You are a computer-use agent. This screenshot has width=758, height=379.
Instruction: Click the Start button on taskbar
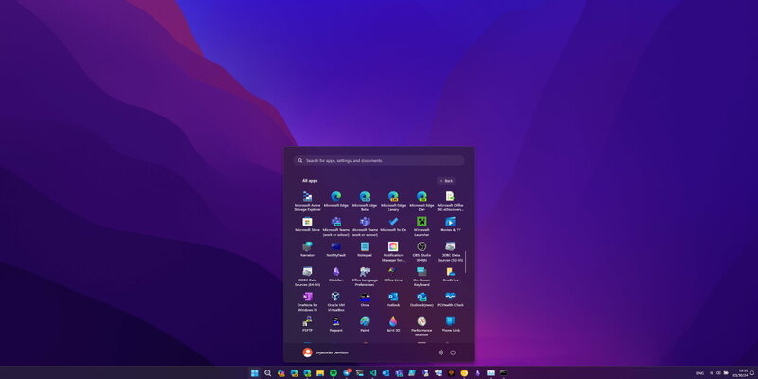[254, 372]
